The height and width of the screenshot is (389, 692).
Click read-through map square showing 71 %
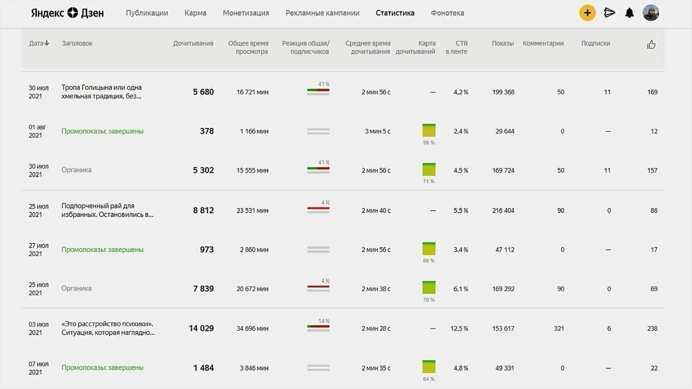(x=429, y=169)
